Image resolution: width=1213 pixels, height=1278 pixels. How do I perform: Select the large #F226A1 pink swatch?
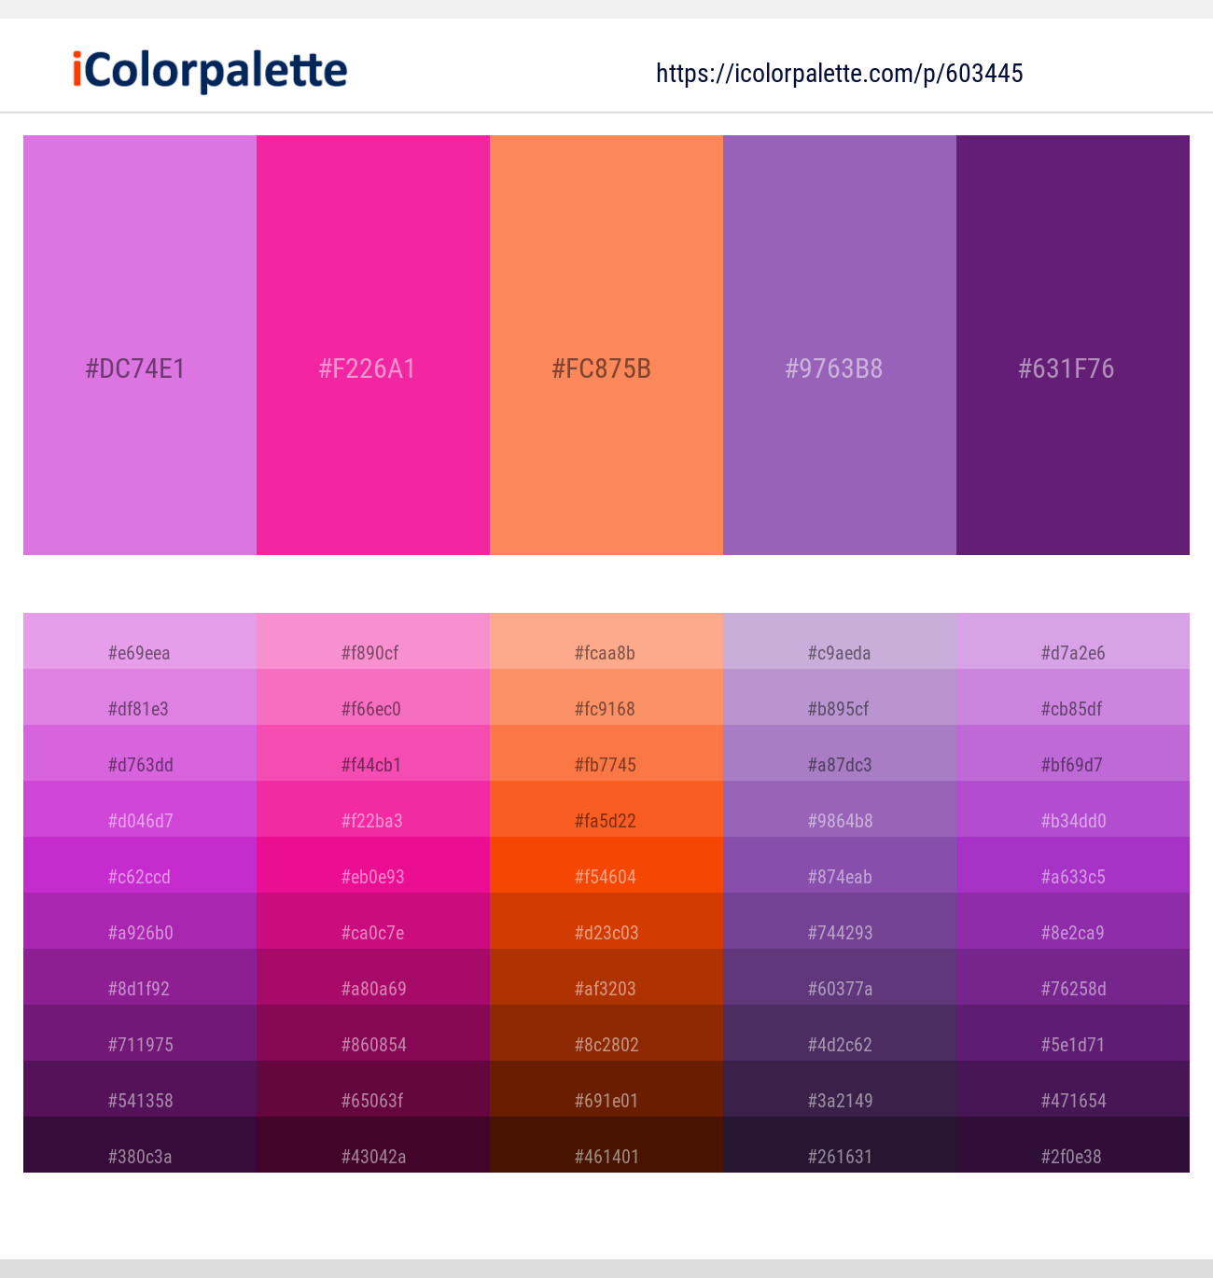pyautogui.click(x=373, y=345)
